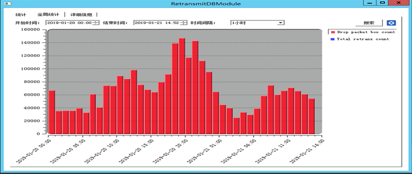
Task: Minimize the RetransmitDBModule window
Action: 370,3
